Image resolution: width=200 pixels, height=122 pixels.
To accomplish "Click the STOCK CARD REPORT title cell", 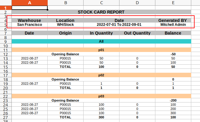I will pos(101,12).
